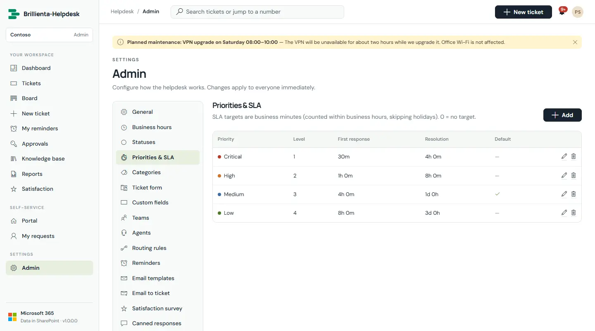Select New ticket in the sidebar

(49, 113)
